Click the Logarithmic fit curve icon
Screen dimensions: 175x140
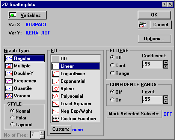coord(56,74)
